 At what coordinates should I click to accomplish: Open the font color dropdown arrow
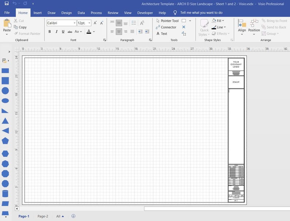[x=94, y=32]
